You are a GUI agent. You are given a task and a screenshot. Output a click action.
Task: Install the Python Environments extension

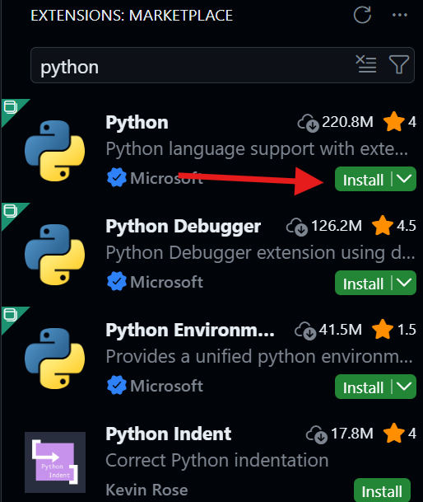coord(363,387)
